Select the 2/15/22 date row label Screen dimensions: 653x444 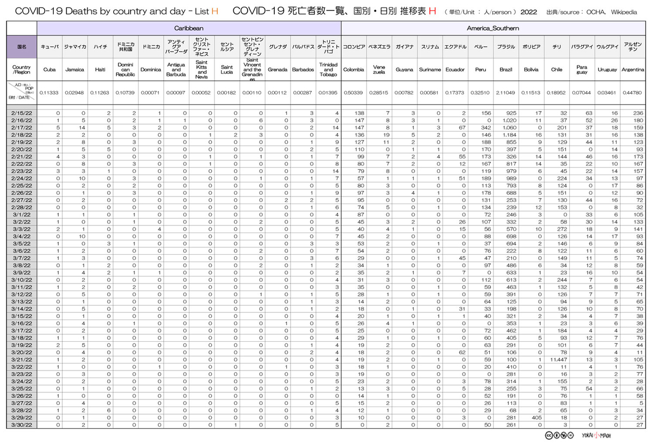(22, 113)
